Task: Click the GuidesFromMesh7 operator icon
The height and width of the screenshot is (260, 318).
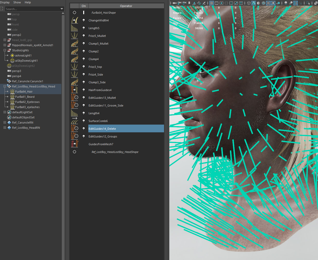Action: click(x=74, y=144)
